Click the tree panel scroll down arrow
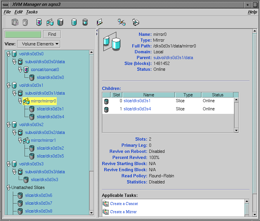 pos(91,213)
